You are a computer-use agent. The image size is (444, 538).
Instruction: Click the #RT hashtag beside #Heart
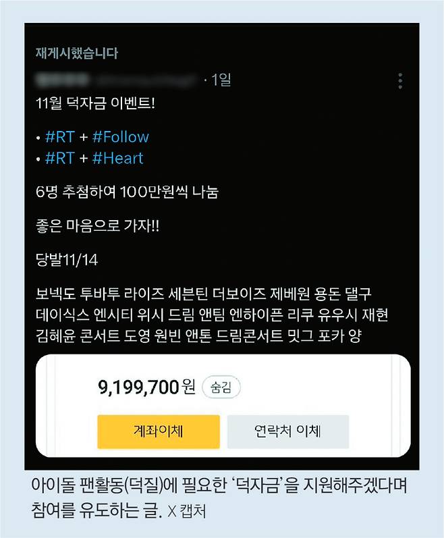point(59,158)
